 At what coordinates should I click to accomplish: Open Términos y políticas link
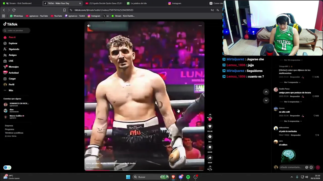click(x=14, y=133)
